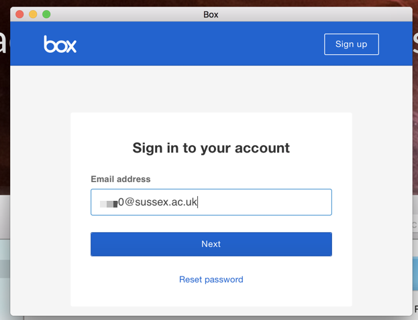Image resolution: width=418 pixels, height=320 pixels.
Task: Submit email with the Next button
Action: tap(211, 244)
